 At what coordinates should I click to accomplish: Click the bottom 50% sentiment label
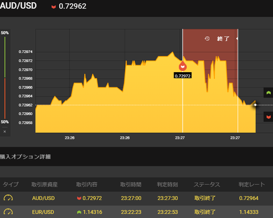click(x=5, y=122)
